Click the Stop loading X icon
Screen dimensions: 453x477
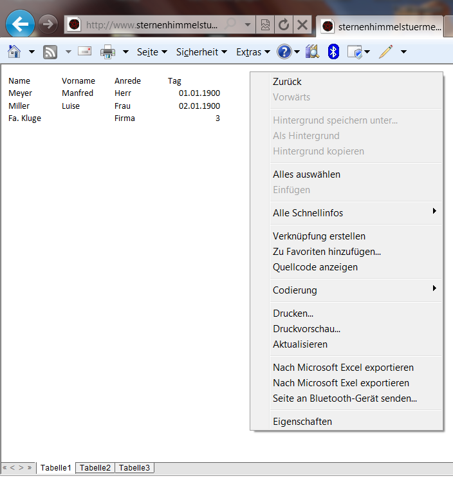click(302, 25)
